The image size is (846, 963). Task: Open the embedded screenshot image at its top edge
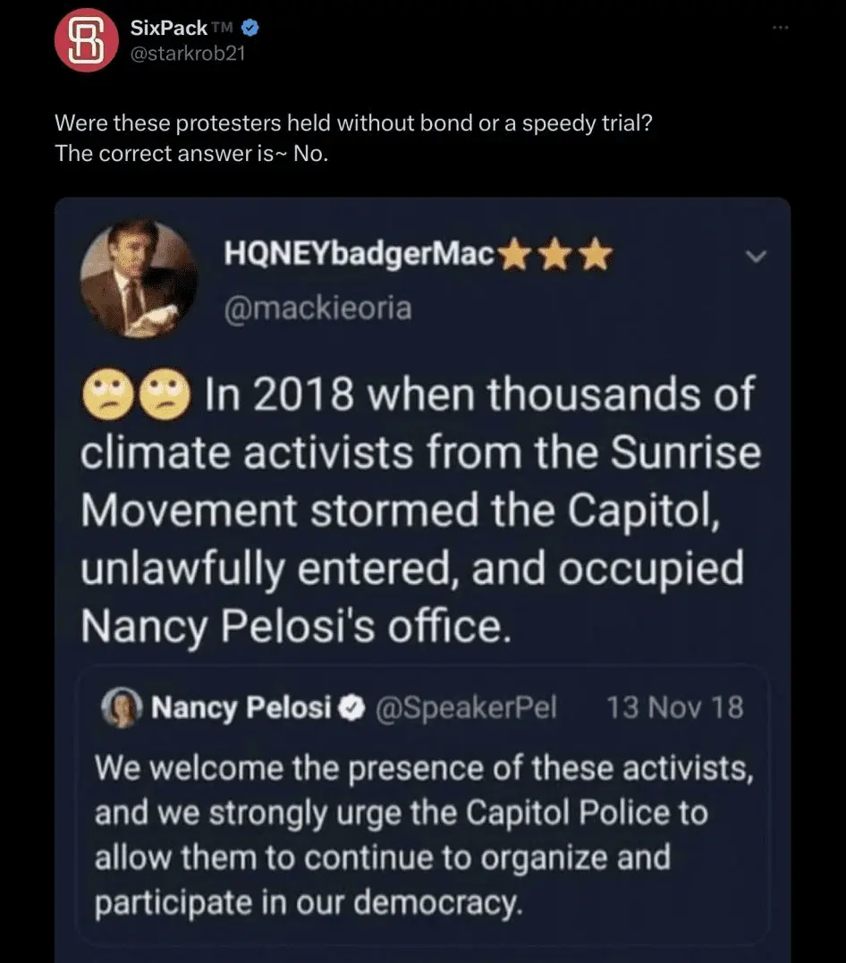coord(422,207)
